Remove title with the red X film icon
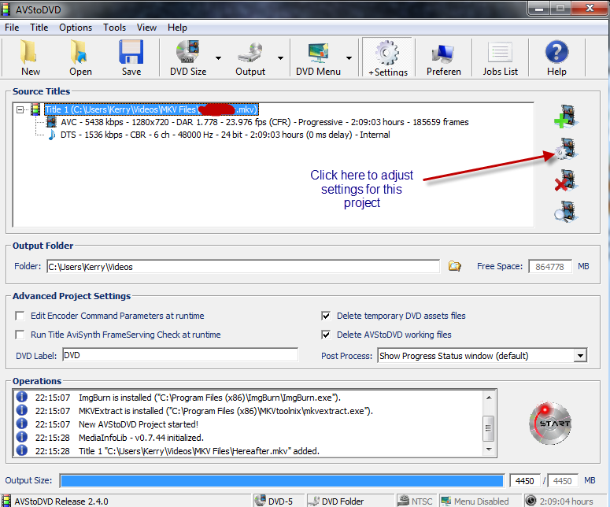Image resolution: width=610 pixels, height=507 pixels. [x=566, y=180]
